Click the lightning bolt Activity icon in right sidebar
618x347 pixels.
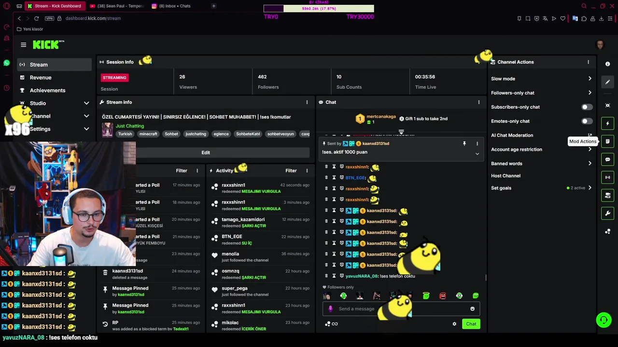click(x=608, y=123)
